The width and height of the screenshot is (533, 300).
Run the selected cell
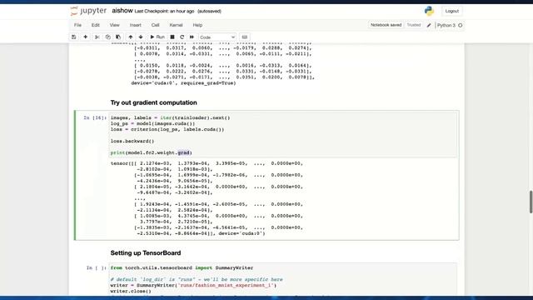tap(157, 37)
